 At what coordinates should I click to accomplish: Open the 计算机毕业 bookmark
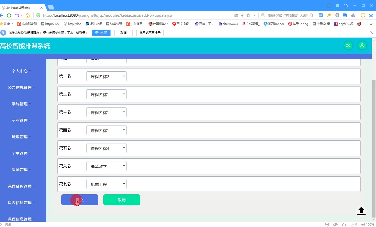tap(158, 24)
